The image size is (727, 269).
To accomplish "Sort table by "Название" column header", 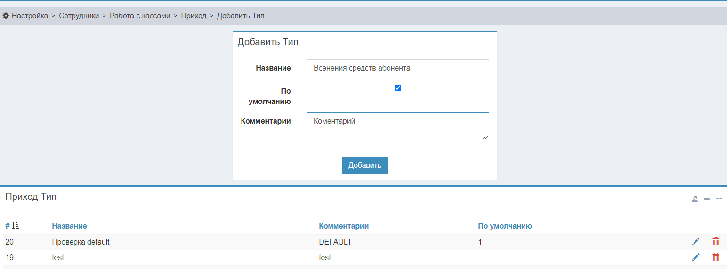I will point(69,226).
